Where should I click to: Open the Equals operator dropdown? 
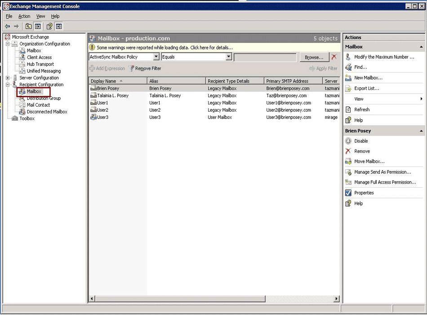[x=229, y=57]
